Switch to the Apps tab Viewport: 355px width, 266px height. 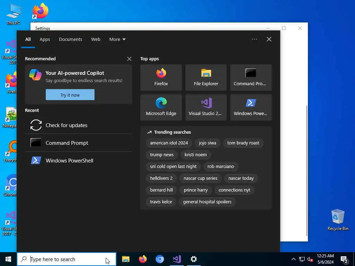[45, 39]
